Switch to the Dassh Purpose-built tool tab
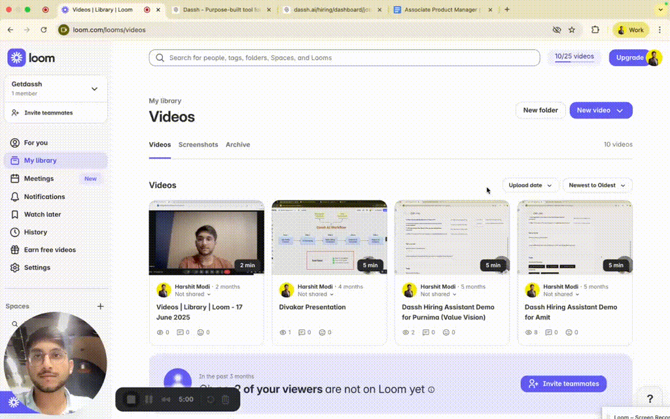The width and height of the screenshot is (670, 419). pos(222,9)
